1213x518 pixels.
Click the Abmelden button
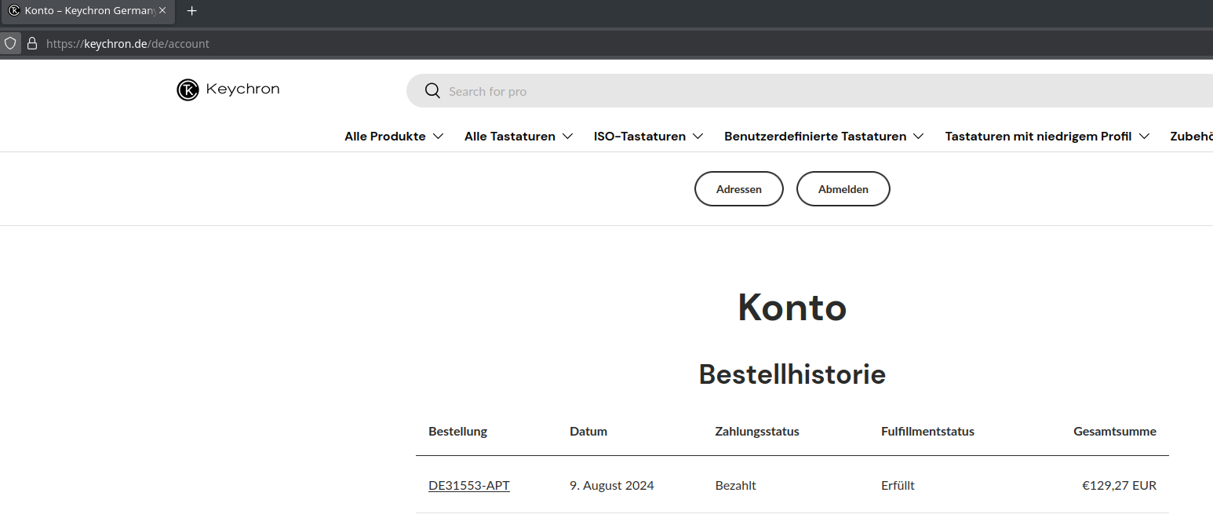point(843,189)
